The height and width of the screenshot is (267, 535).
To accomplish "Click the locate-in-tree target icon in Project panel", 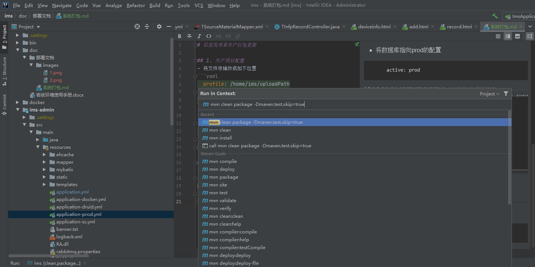I will (137, 26).
